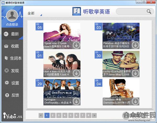Click the 发现 compass icon
The width and height of the screenshot is (157, 123).
(7, 71)
